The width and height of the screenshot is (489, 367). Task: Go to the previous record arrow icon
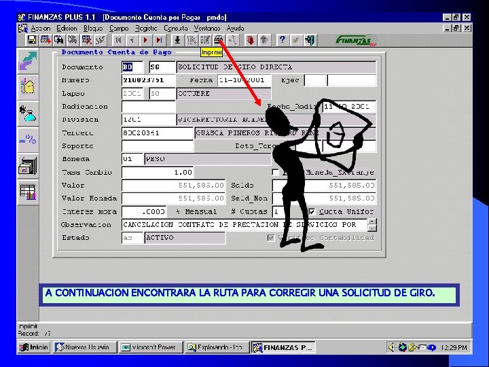click(132, 40)
